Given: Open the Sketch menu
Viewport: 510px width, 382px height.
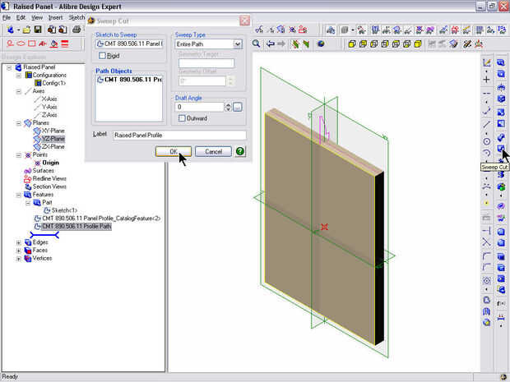Looking at the screenshot, I should coord(76,17).
